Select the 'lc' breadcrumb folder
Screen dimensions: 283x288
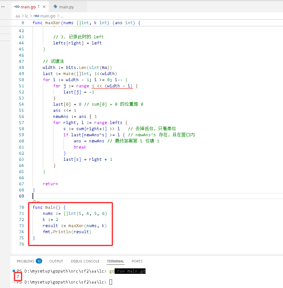[x=27, y=16]
